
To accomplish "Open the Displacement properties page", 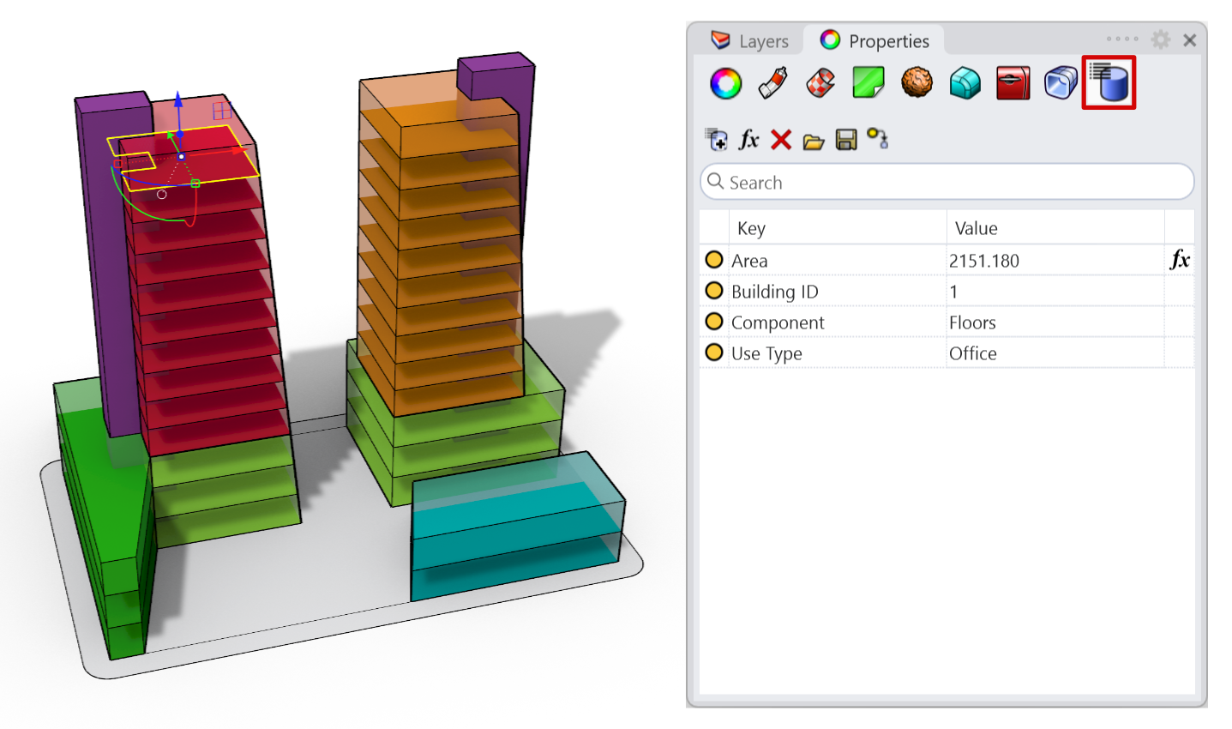I will point(916,82).
